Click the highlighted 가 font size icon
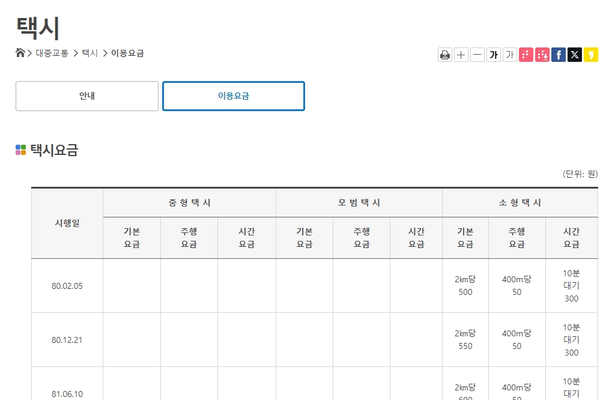Screen dimensions: 612x400 click(x=493, y=54)
